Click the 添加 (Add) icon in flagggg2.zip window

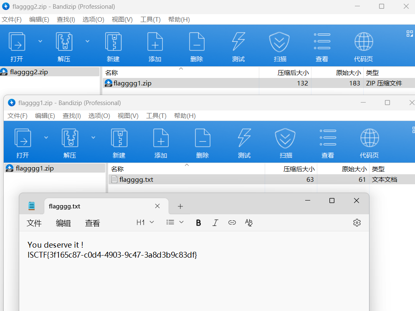tap(155, 42)
